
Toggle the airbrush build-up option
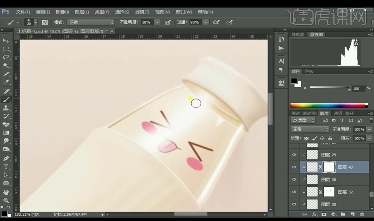tap(216, 22)
